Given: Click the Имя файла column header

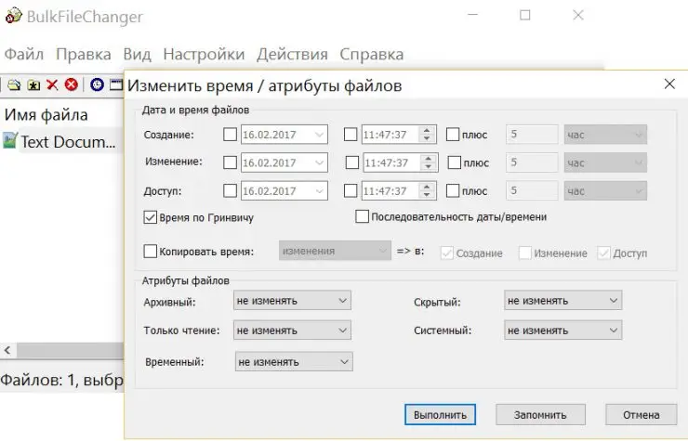Looking at the screenshot, I should point(46,115).
